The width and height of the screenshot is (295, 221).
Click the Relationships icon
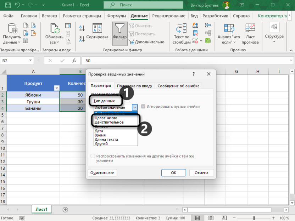(208, 33)
